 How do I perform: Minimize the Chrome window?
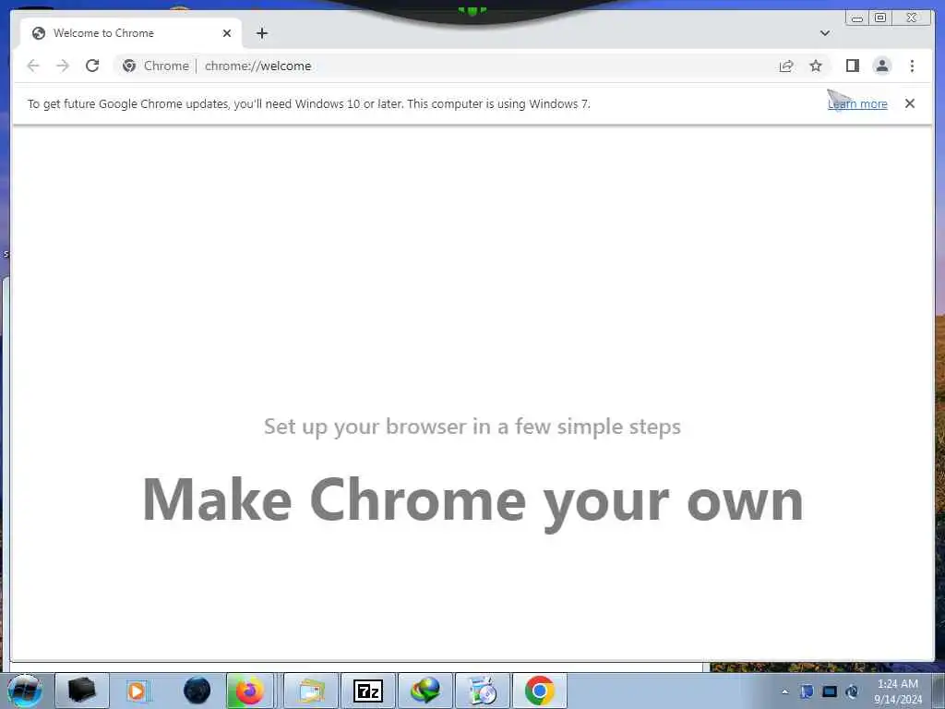(857, 18)
